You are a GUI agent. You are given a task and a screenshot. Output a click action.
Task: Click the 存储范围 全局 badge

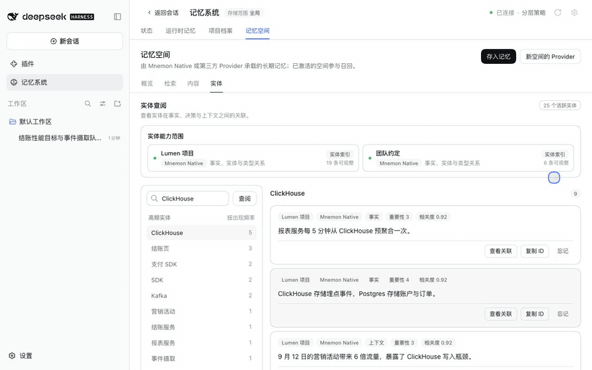pos(244,13)
